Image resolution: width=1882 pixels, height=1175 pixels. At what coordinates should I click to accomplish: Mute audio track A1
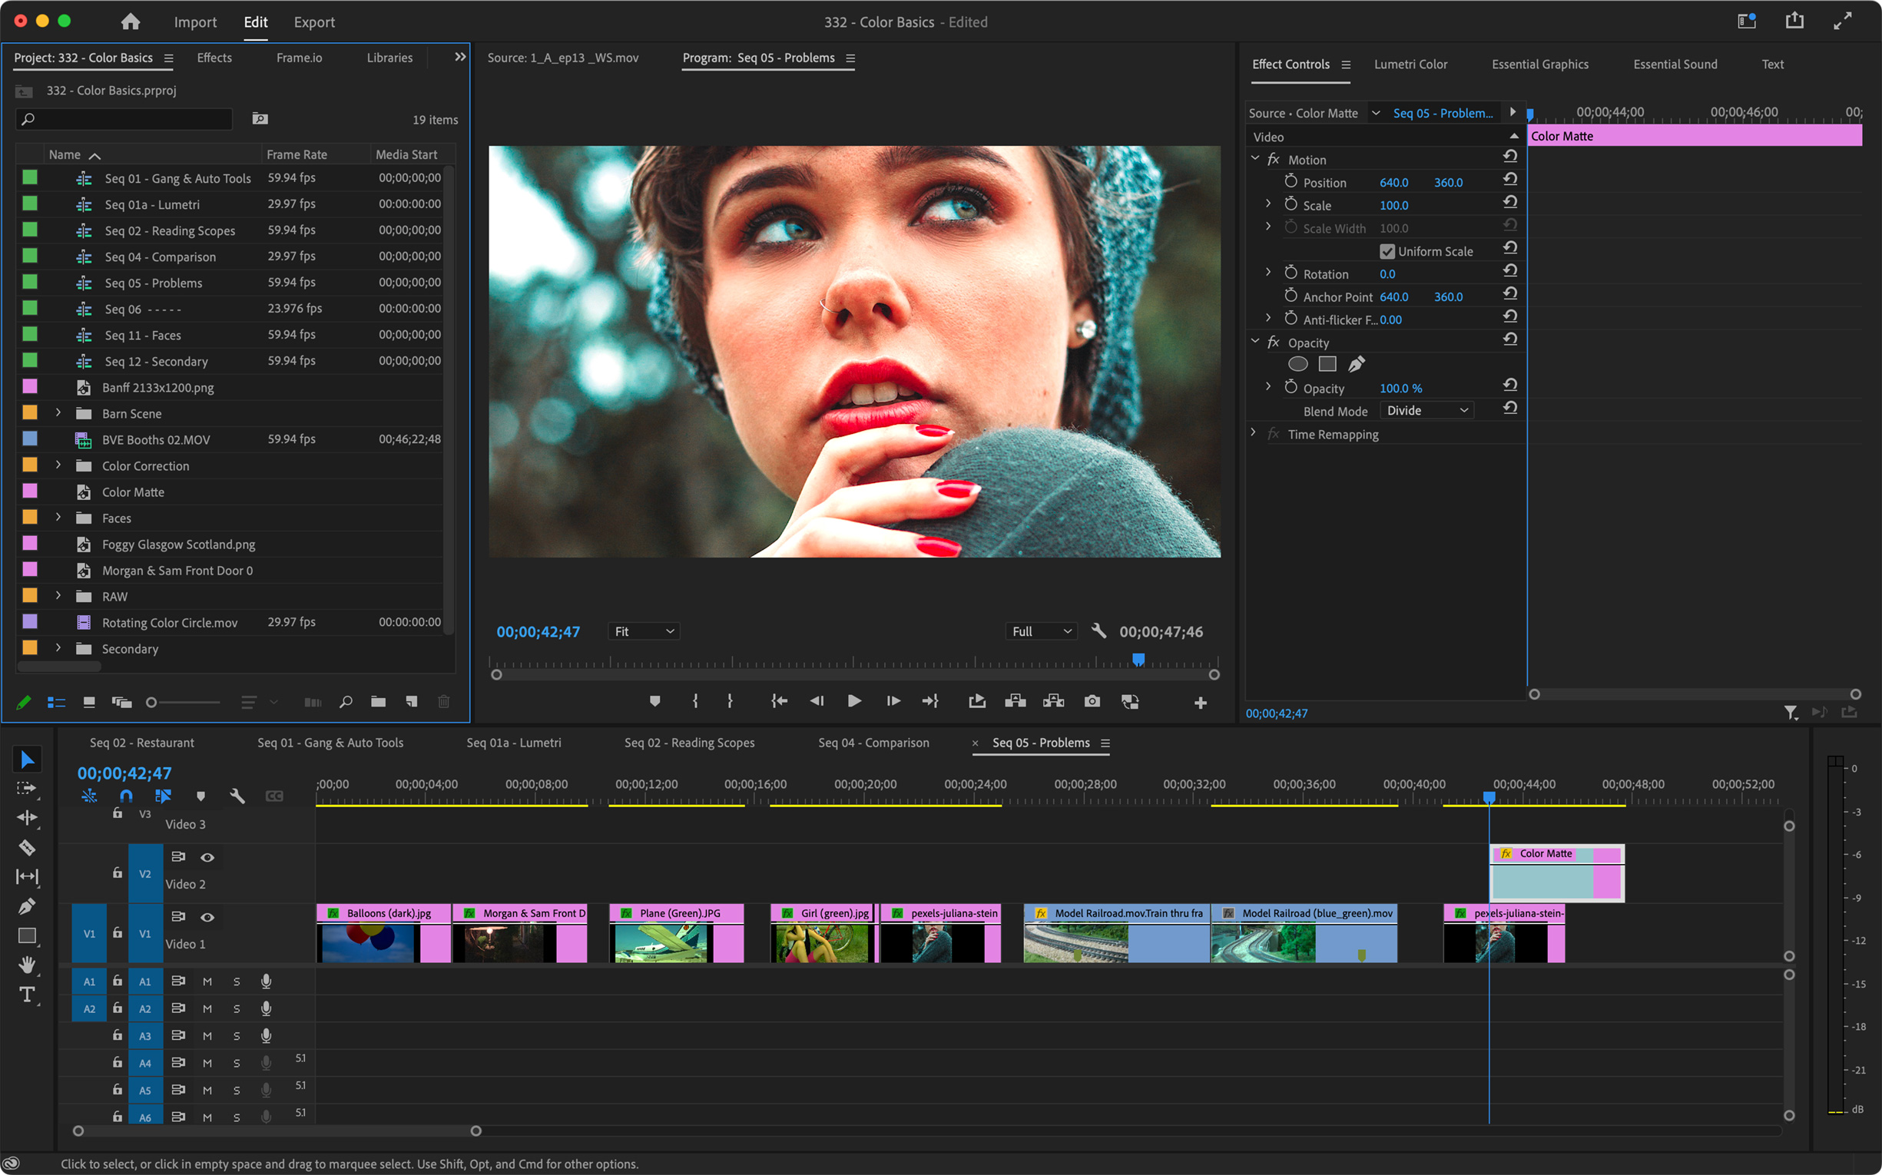pos(207,981)
